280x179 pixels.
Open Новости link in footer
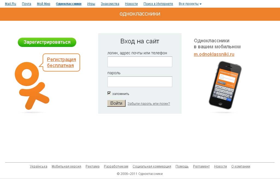point(221,166)
